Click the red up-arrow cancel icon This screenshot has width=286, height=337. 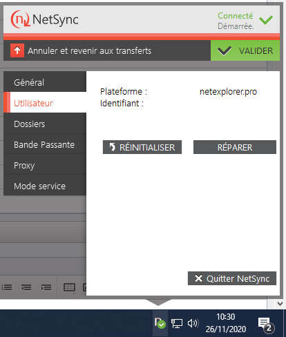coord(17,50)
